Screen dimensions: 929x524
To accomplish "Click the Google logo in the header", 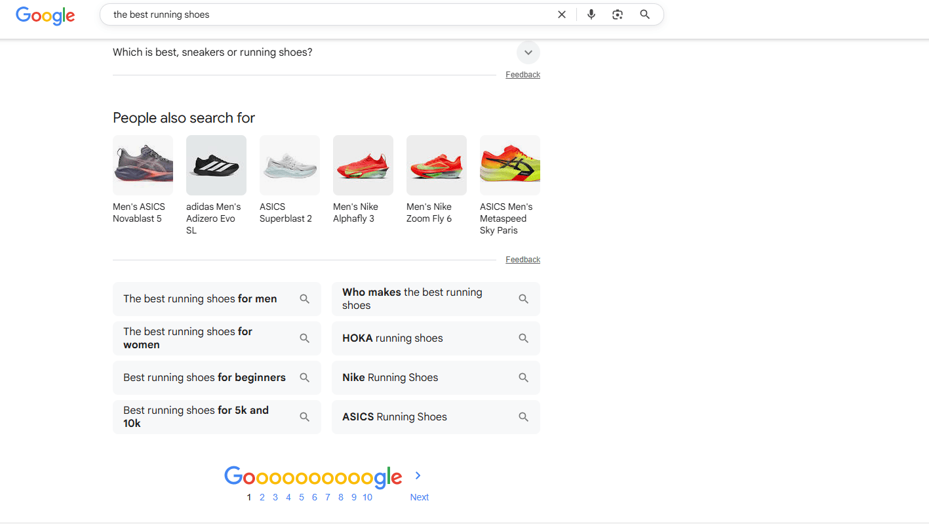I will point(45,15).
